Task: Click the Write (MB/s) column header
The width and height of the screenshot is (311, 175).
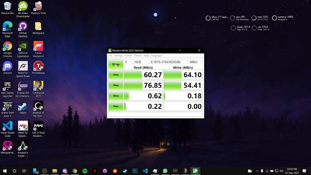Action: 183,68
